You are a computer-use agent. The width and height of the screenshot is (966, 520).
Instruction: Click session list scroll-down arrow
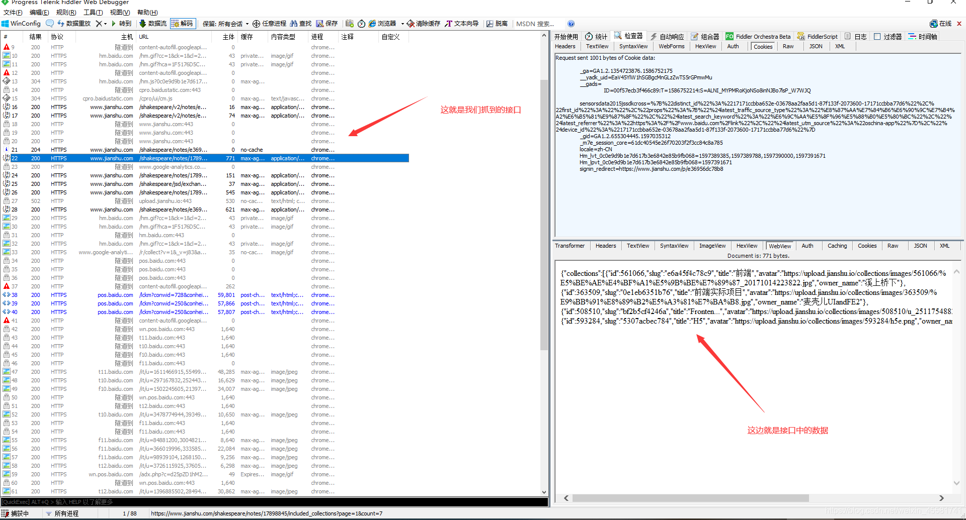click(544, 492)
